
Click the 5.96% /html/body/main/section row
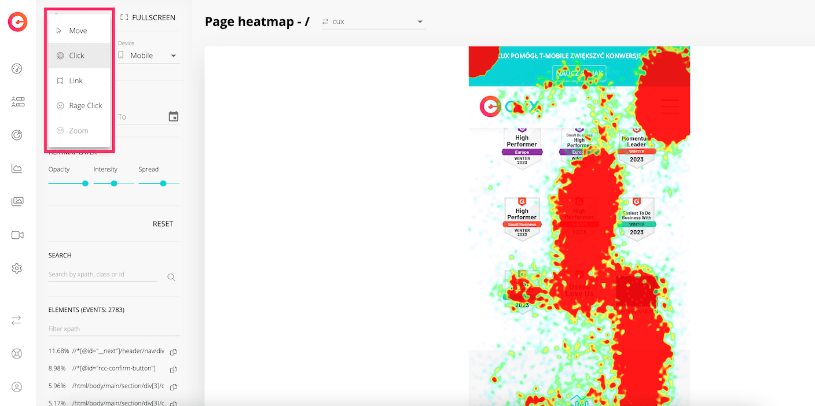107,386
